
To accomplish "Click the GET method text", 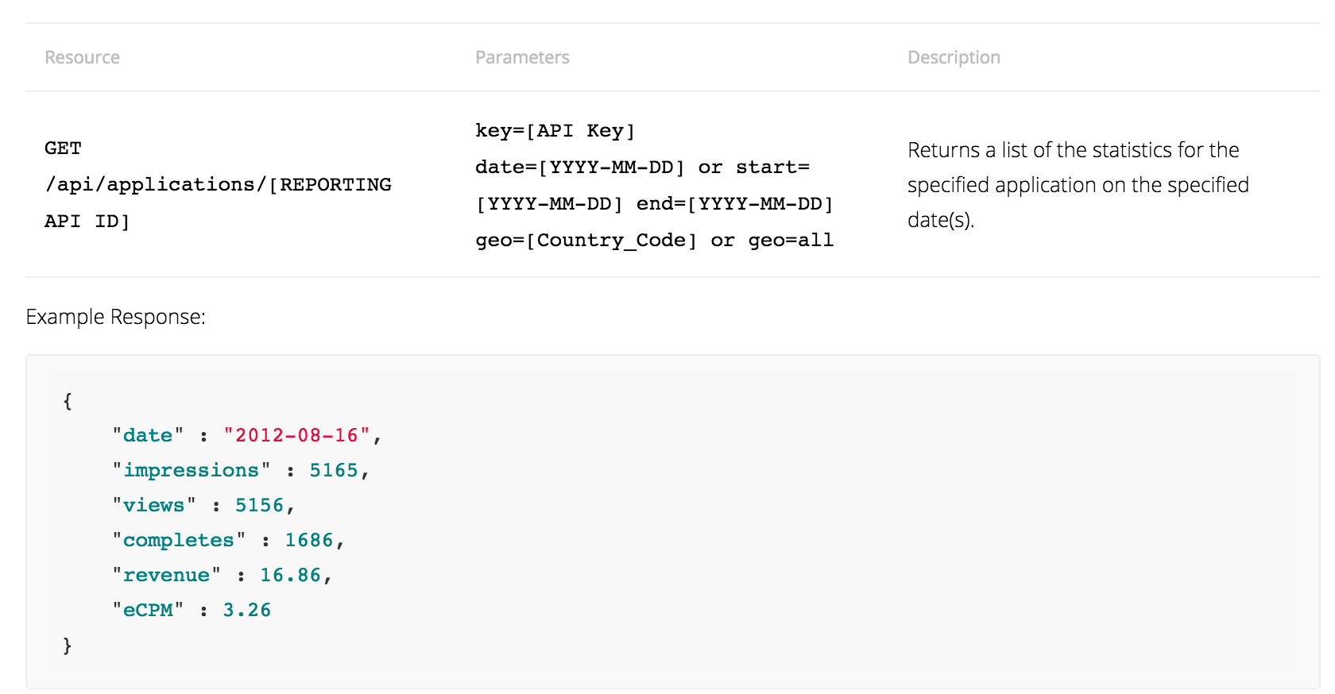I will click(63, 148).
